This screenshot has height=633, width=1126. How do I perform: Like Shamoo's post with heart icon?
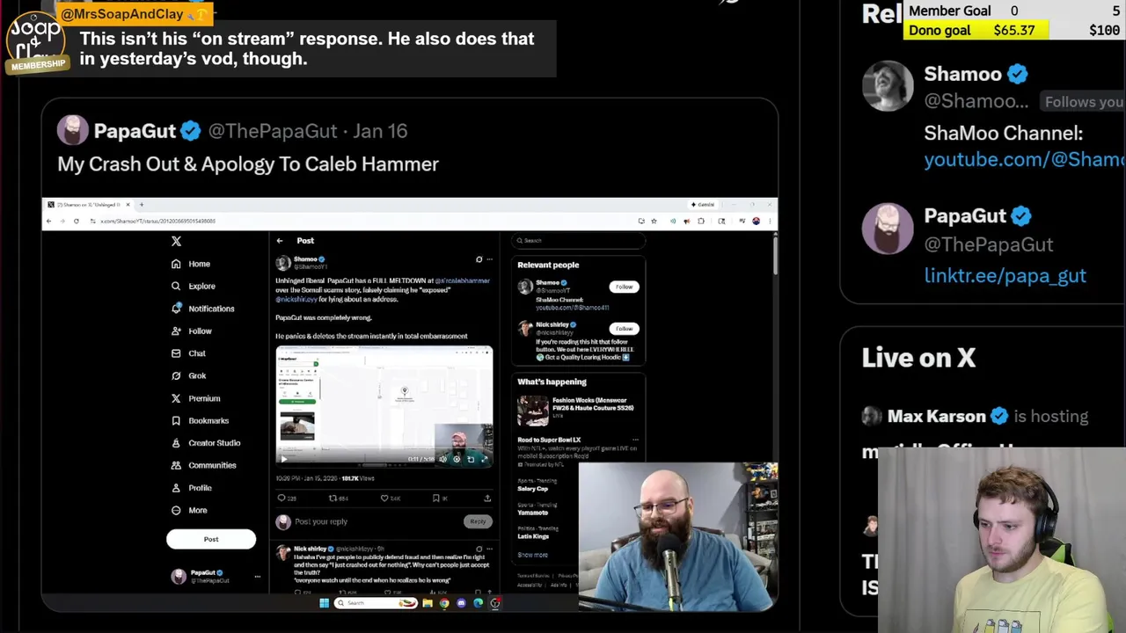(x=384, y=498)
